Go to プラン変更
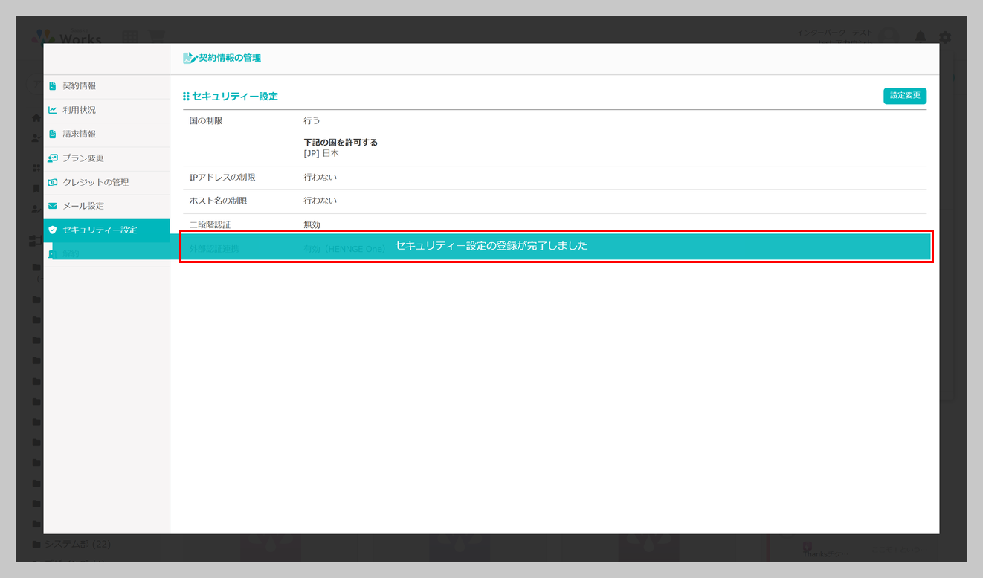 tap(106, 158)
